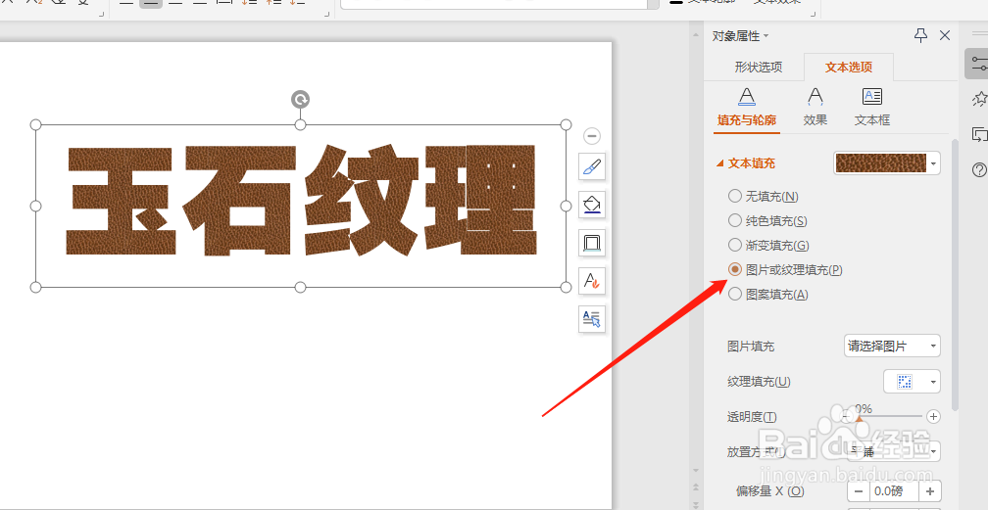Click the transparency slider track
Screen dimensions: 988x510
point(888,417)
